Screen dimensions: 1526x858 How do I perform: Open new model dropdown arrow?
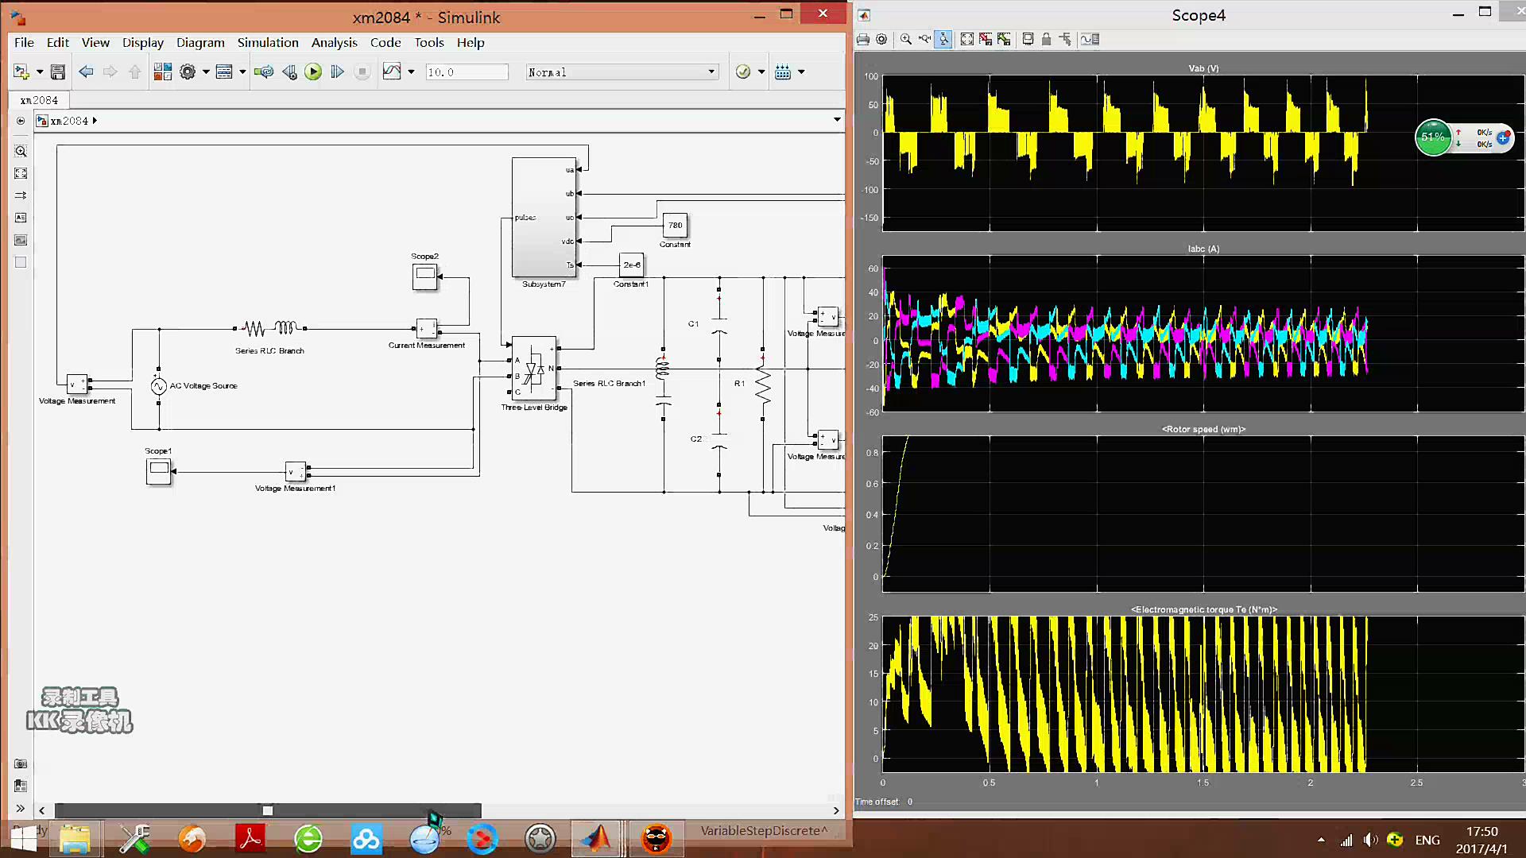(40, 72)
